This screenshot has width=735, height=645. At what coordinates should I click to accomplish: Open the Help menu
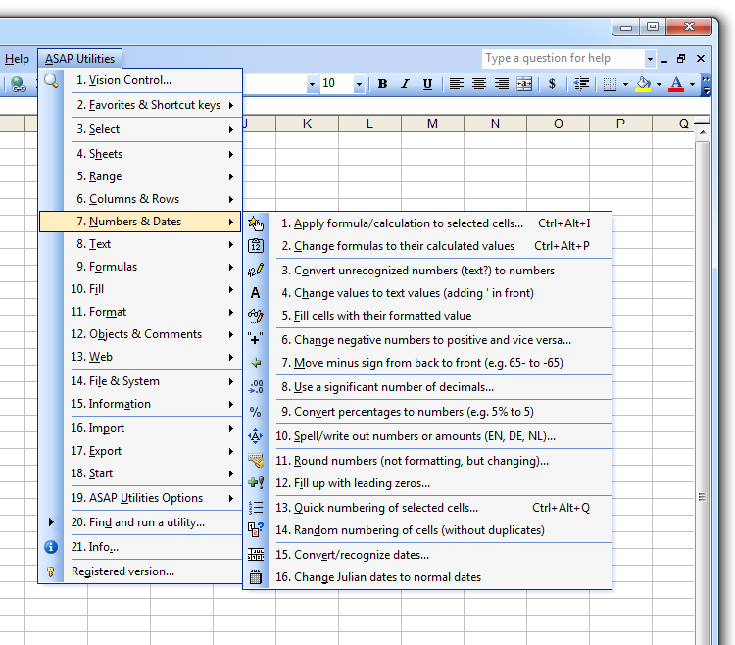(x=17, y=59)
